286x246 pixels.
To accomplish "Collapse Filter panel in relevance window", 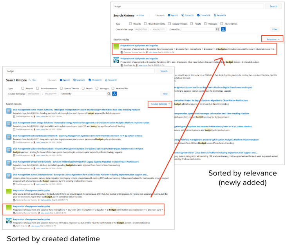I will click(x=140, y=15).
